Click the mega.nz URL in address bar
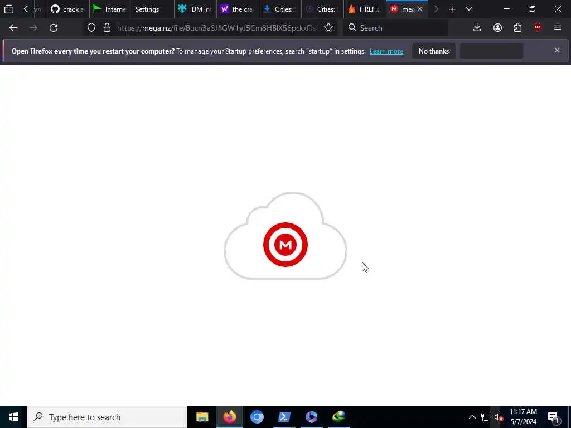Viewport: 571px width, 428px height. pos(218,28)
